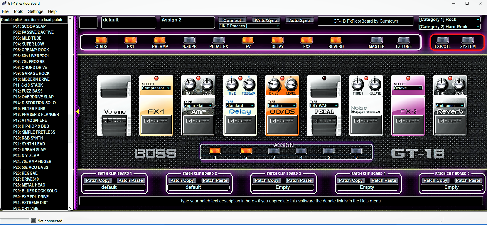Click Assign button number 5
Screen dimensions: 487x225
pos(329,151)
